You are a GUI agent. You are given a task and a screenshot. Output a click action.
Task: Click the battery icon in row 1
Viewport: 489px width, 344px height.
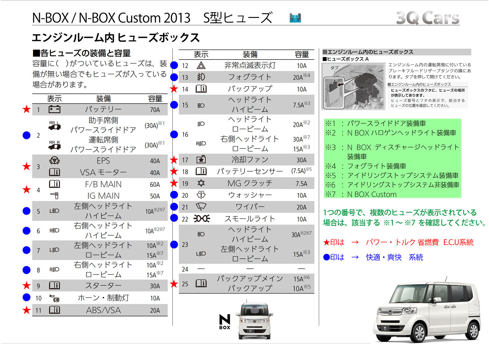[54, 109]
